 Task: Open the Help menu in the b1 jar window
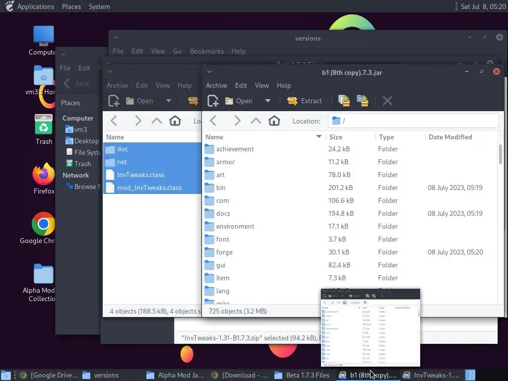pos(283,85)
